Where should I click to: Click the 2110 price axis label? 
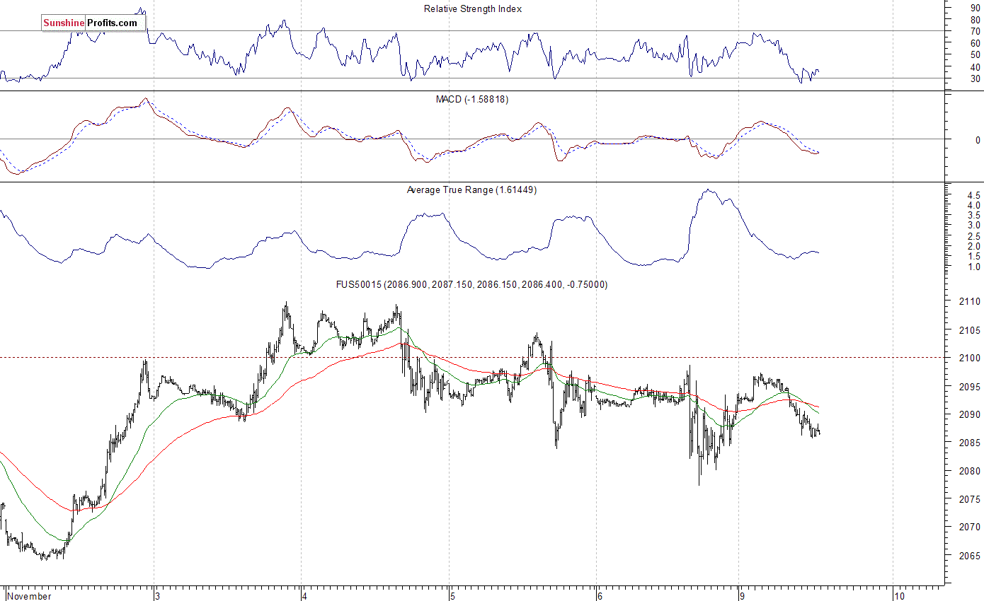pos(970,302)
